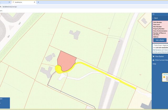Click the site information icon beside URL
Image resolution: width=168 pixels, height=110 pixels.
[x=1, y=7]
